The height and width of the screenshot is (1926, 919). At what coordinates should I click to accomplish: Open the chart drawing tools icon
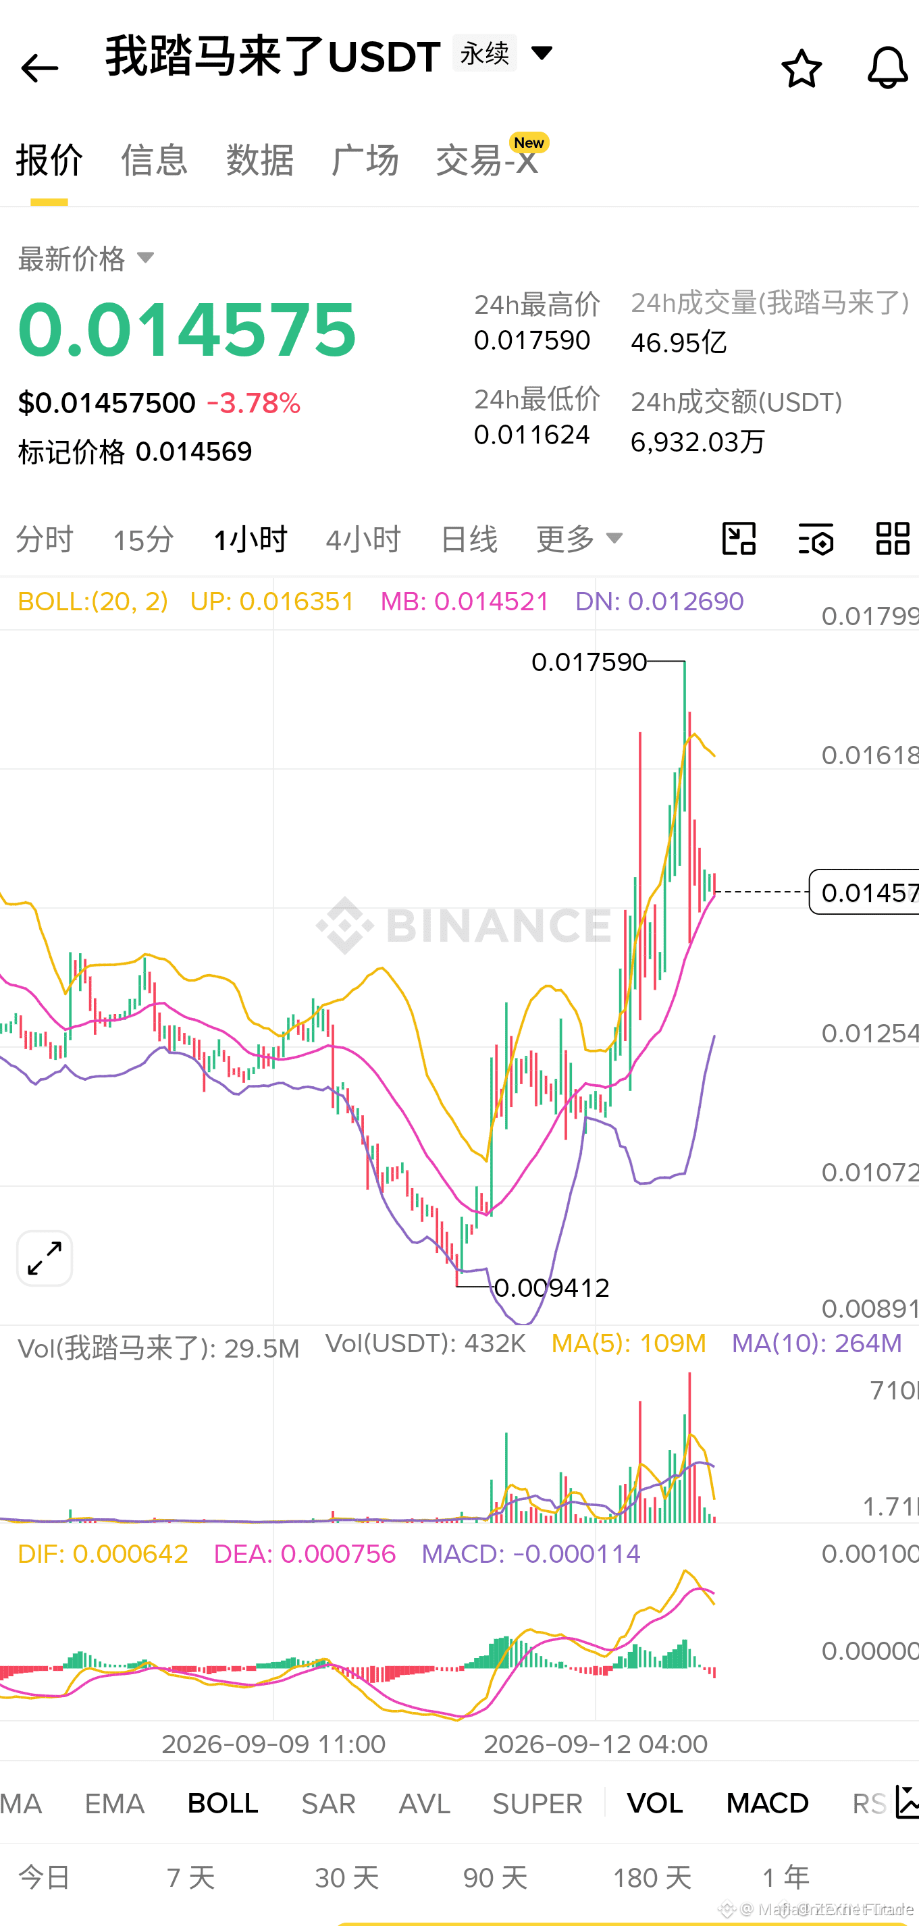(x=739, y=538)
